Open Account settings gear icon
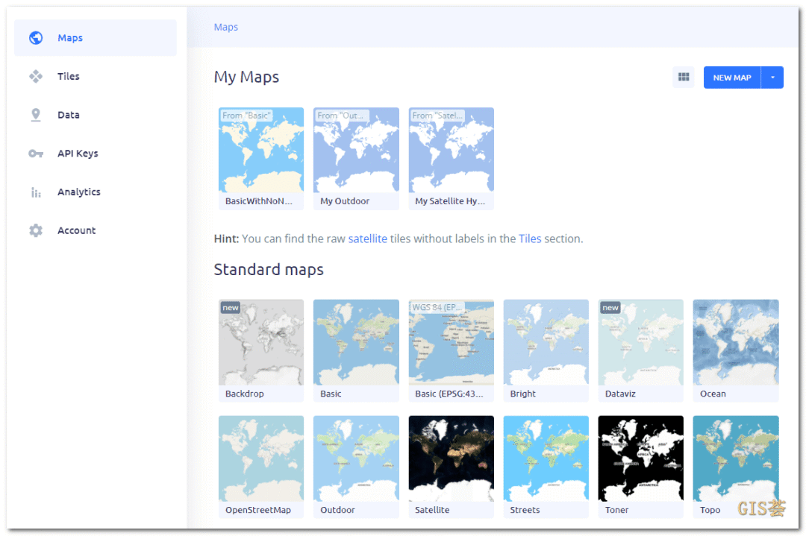Image resolution: width=806 pixels, height=536 pixels. 35,230
